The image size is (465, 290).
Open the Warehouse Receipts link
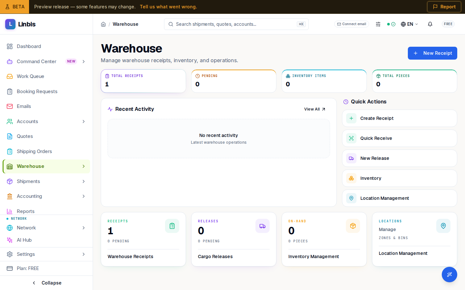point(130,256)
